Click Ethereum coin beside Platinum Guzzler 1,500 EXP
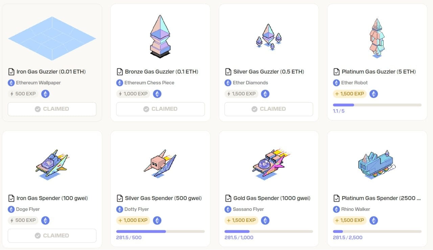Screen dimensions: 433x250 pos(373,94)
